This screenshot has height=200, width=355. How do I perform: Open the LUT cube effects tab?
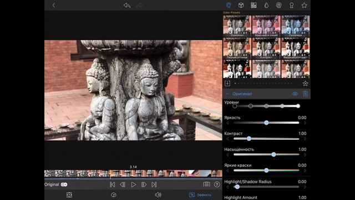pos(241,5)
